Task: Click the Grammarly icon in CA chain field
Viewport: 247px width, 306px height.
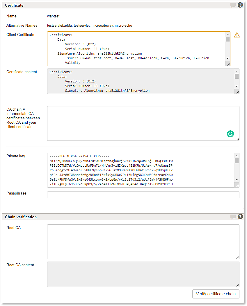Action: point(230,134)
